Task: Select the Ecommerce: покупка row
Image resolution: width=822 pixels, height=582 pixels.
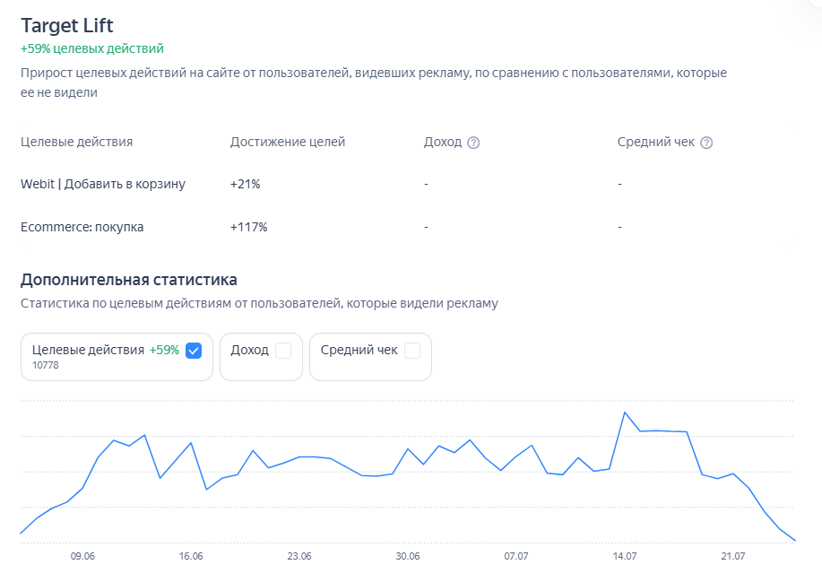Action: (82, 227)
